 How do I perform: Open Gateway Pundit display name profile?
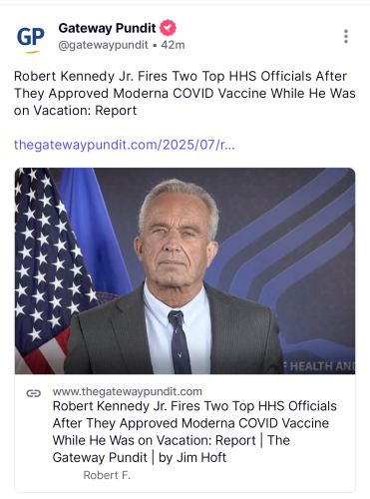pyautogui.click(x=107, y=28)
